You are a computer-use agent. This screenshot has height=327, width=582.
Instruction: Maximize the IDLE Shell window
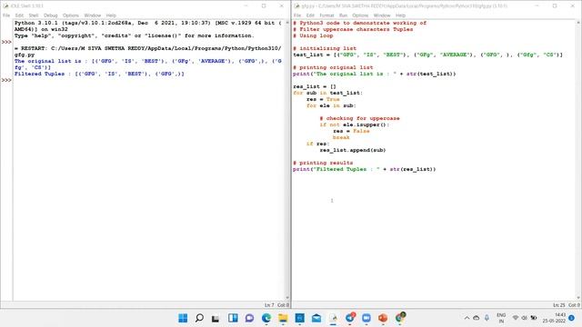tap(264, 6)
